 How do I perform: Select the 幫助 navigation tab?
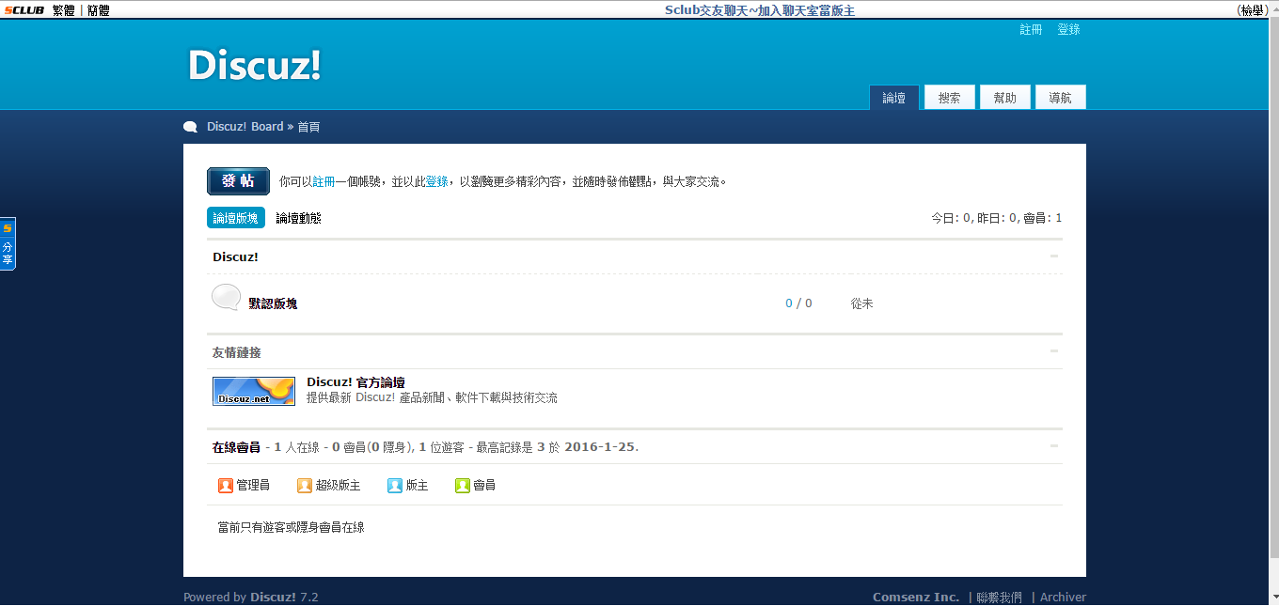(1005, 98)
